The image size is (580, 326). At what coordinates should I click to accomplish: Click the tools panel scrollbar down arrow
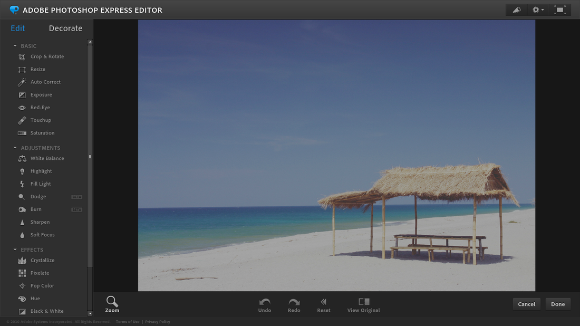[90, 313]
